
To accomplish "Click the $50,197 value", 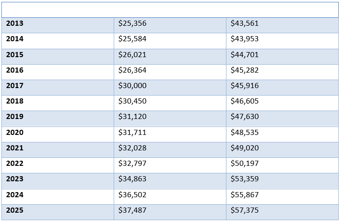I will (x=245, y=164).
